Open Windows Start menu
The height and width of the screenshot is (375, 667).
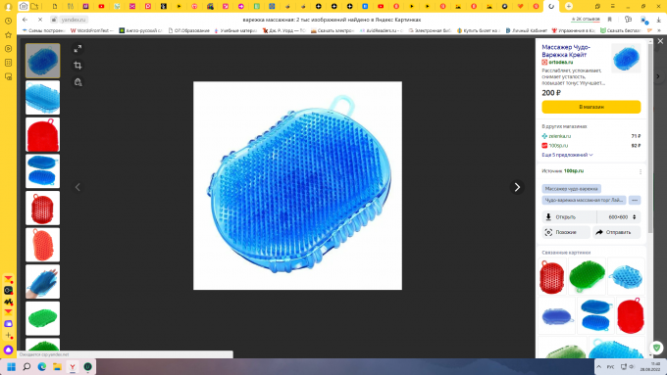pos(12,367)
